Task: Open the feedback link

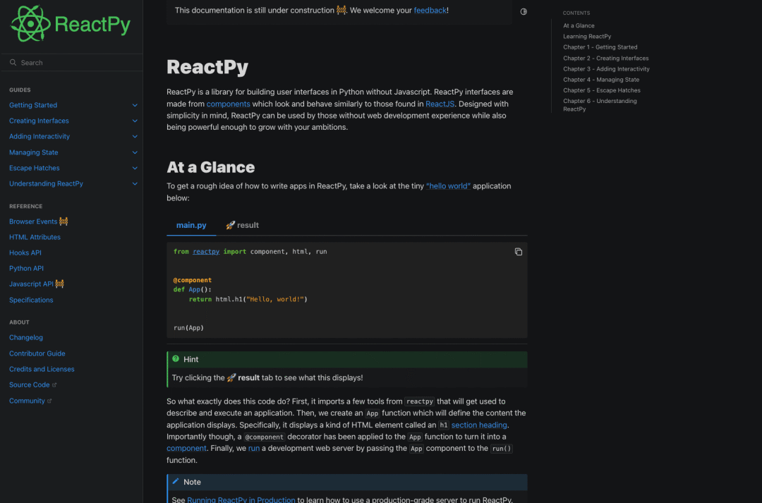Action: (430, 11)
